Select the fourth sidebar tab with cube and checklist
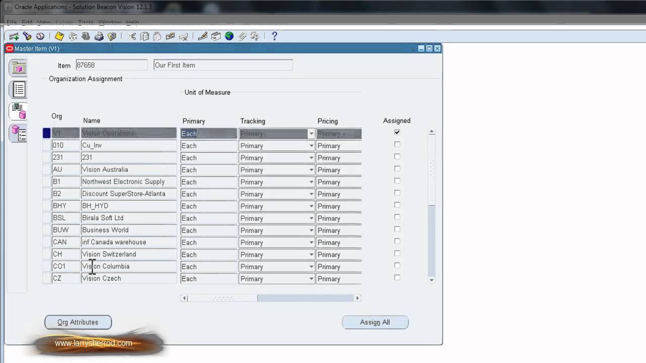The width and height of the screenshot is (646, 363). click(18, 133)
